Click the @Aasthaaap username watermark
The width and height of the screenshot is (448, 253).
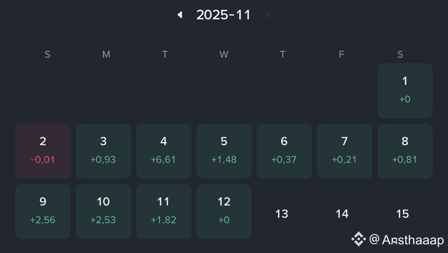406,239
